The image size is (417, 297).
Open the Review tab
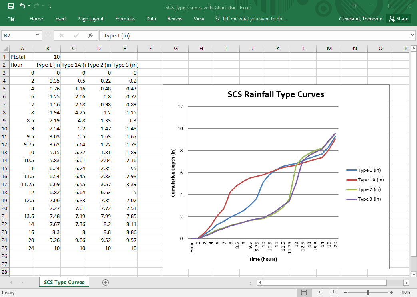(175, 19)
